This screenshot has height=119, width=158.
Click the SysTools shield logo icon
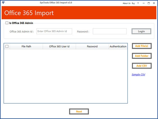(x=3, y=2)
